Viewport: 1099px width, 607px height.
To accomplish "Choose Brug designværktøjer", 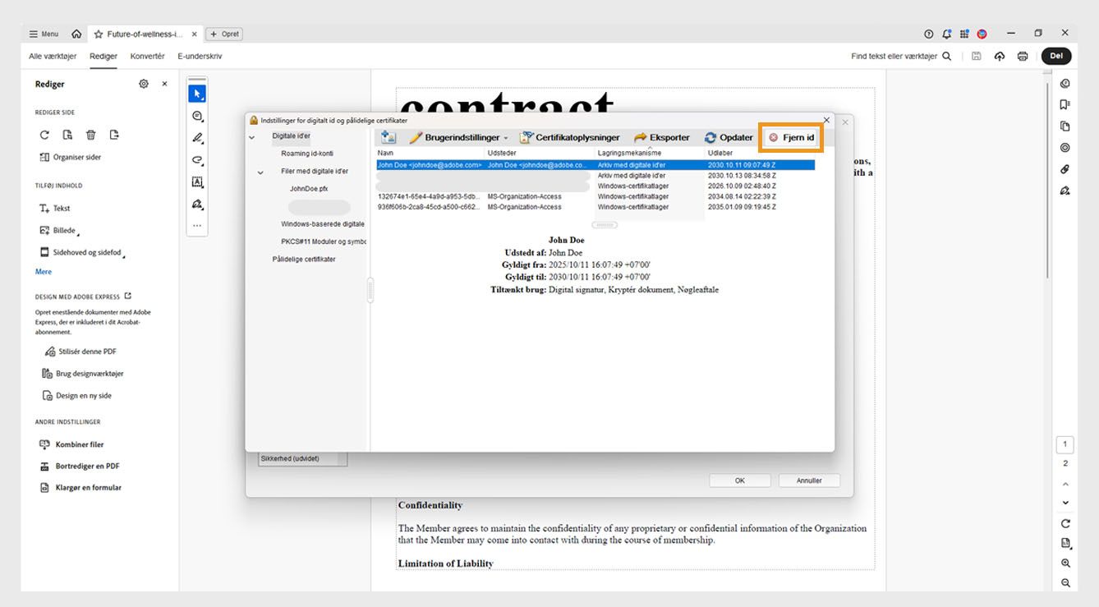I will [x=82, y=374].
